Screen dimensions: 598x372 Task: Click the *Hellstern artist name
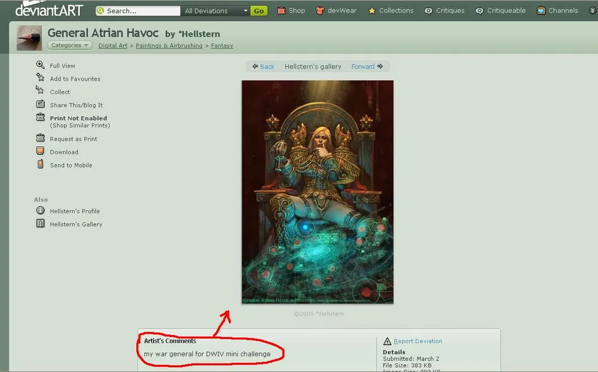point(199,34)
